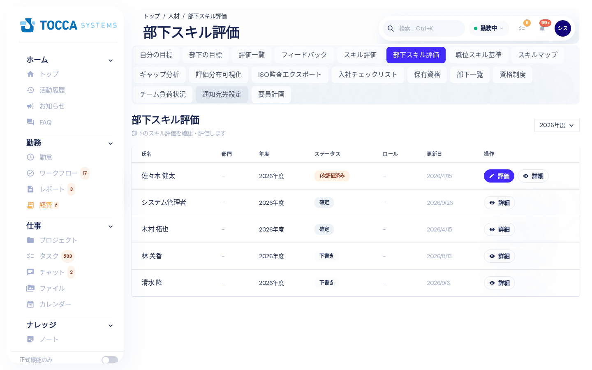Open the FAQ chat icon
The image size is (592, 370).
pyautogui.click(x=30, y=122)
